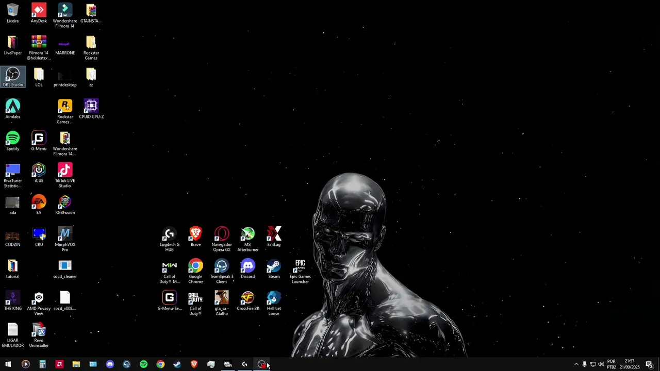The image size is (660, 371).
Task: Open the volume control tray icon
Action: click(x=601, y=364)
